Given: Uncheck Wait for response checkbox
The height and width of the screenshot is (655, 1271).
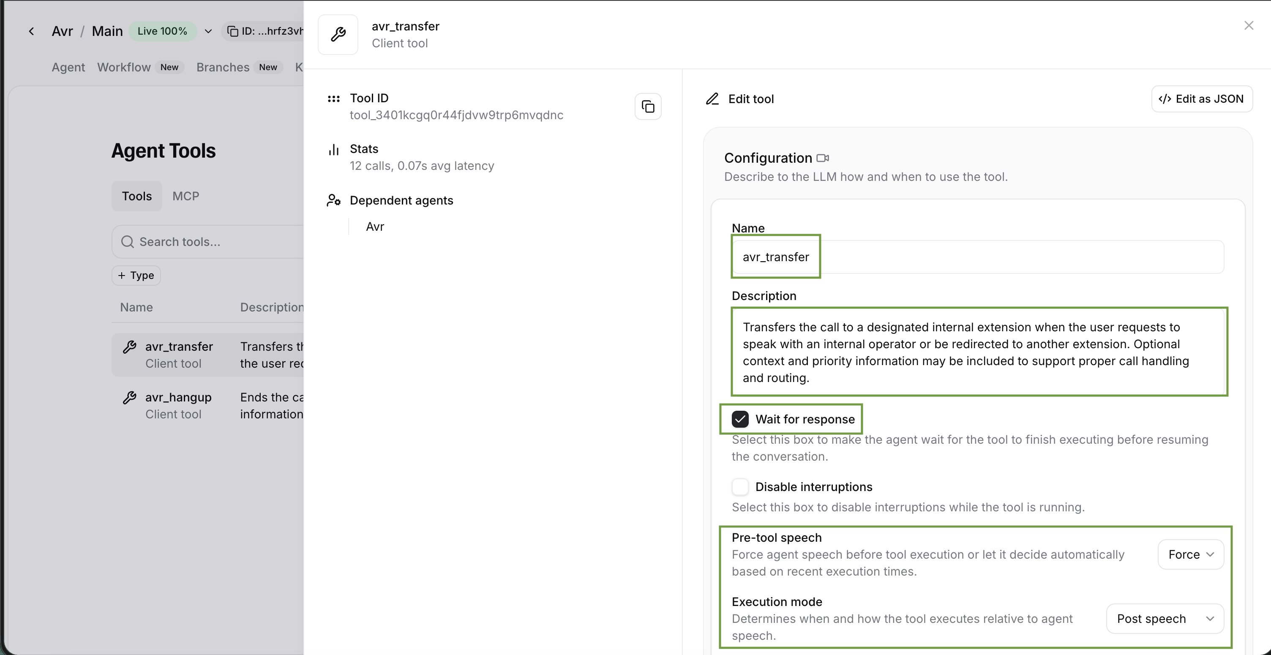Looking at the screenshot, I should [740, 419].
